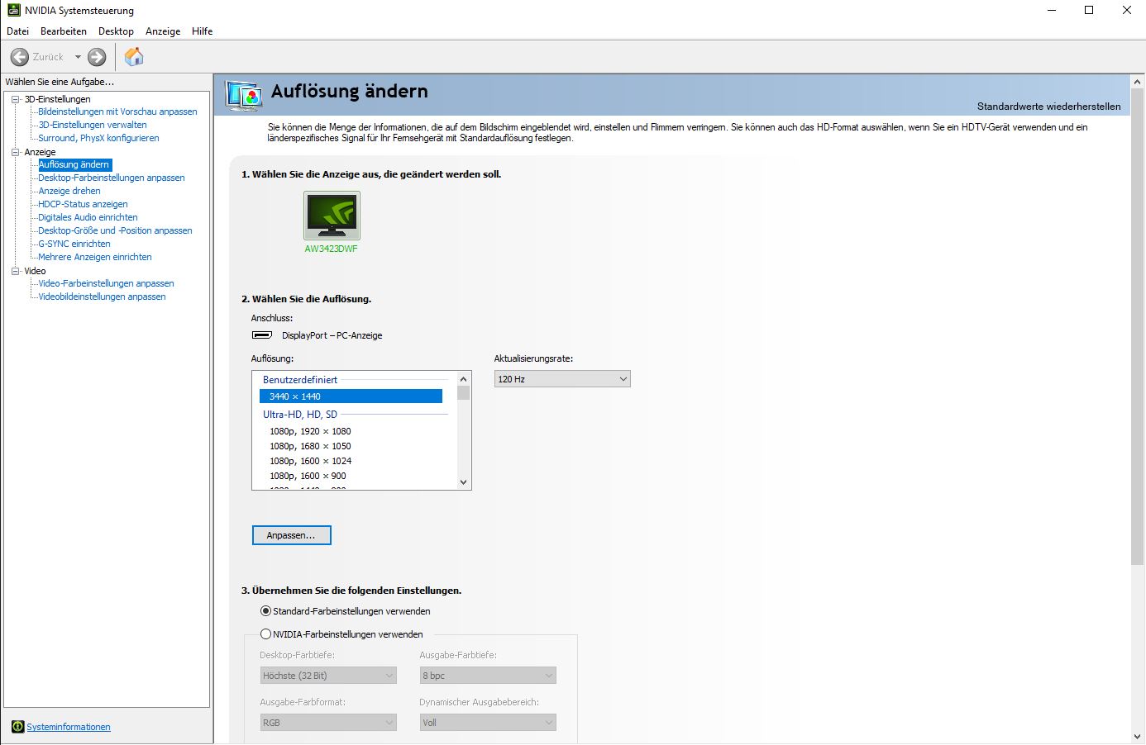The height and width of the screenshot is (745, 1146).
Task: Click the DisplayPort connector icon
Action: 262,335
